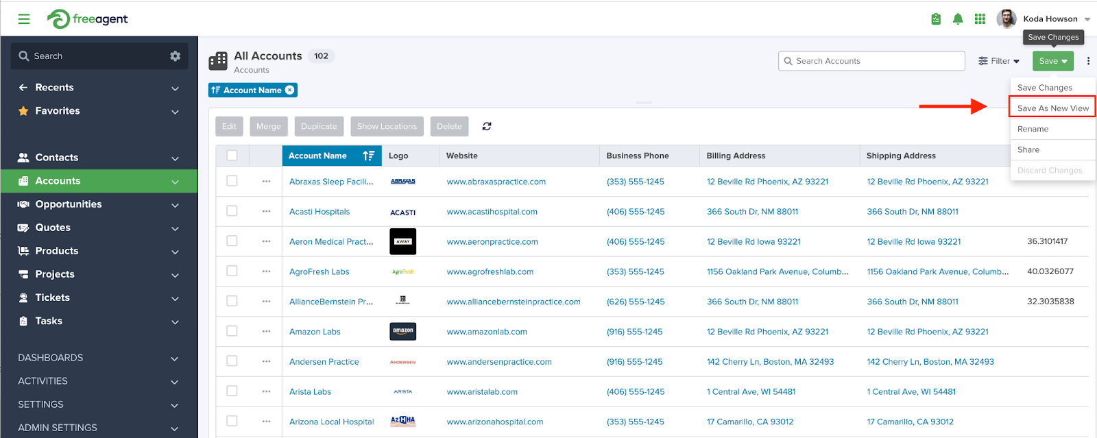Toggle Account Name column sort direction icon
Image resolution: width=1097 pixels, height=438 pixels.
click(x=369, y=156)
